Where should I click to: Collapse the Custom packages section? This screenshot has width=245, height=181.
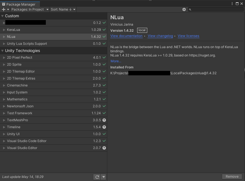tap(3, 16)
